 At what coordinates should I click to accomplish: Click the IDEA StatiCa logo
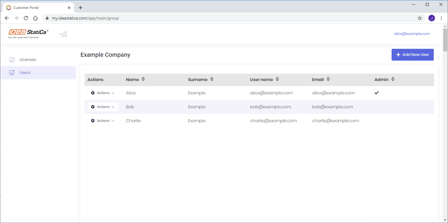click(28, 34)
